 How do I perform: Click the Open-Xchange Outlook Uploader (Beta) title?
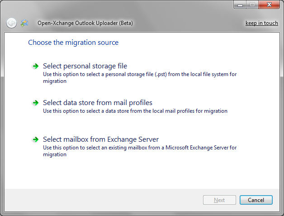[85, 23]
